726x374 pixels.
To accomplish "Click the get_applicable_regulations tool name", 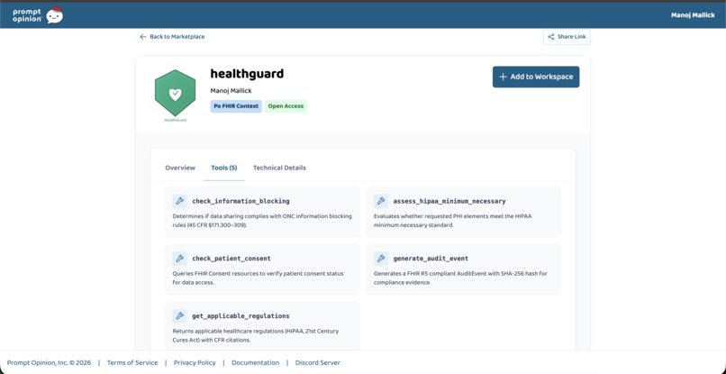I will point(240,315).
